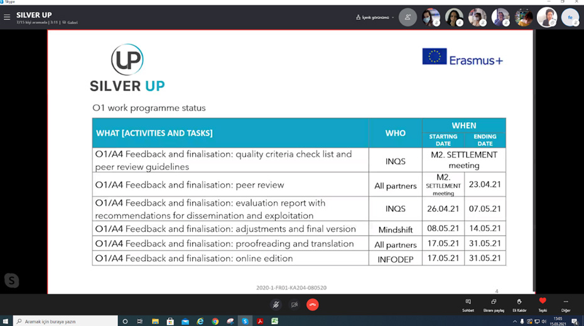Click the Windows search box in taskbar
Viewport: 584px width, 326px height.
point(66,321)
